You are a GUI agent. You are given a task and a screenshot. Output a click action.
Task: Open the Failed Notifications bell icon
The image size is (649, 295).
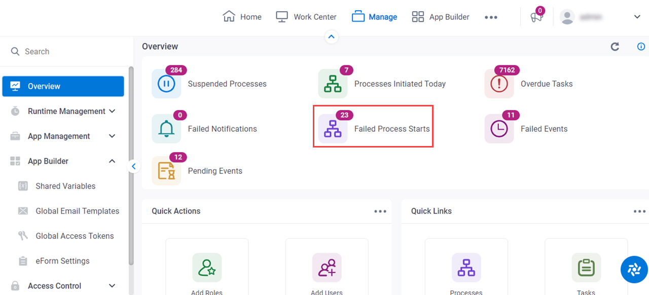[166, 129]
